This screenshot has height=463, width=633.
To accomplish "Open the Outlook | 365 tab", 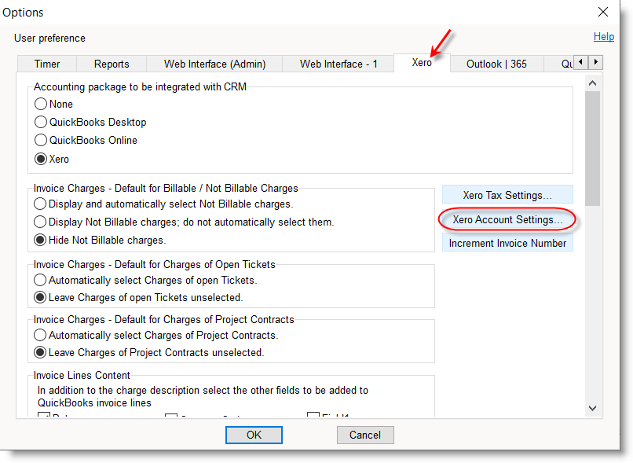I will pos(496,64).
